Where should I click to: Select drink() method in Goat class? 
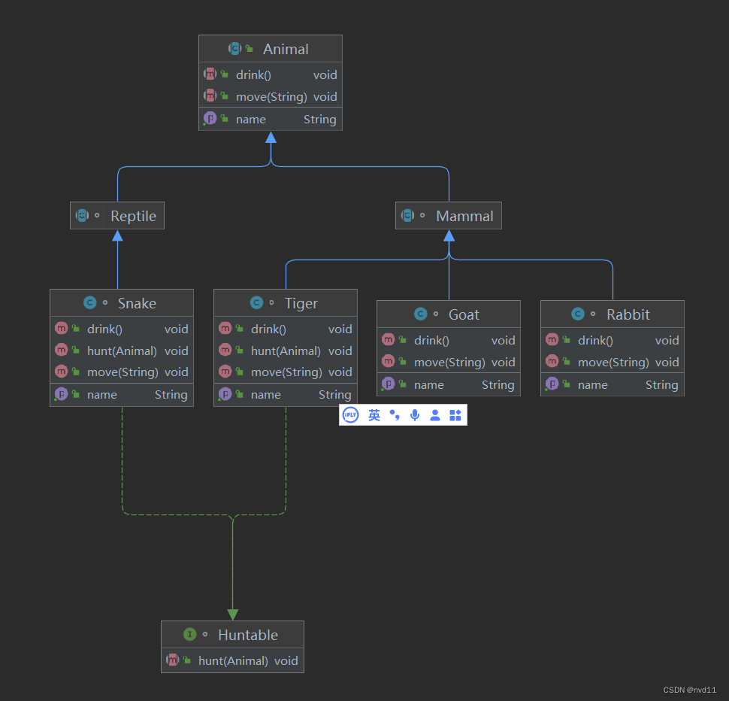tap(449, 340)
